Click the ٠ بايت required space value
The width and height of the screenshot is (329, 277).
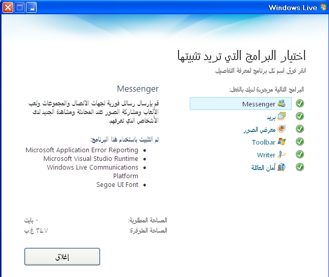pos(31,220)
